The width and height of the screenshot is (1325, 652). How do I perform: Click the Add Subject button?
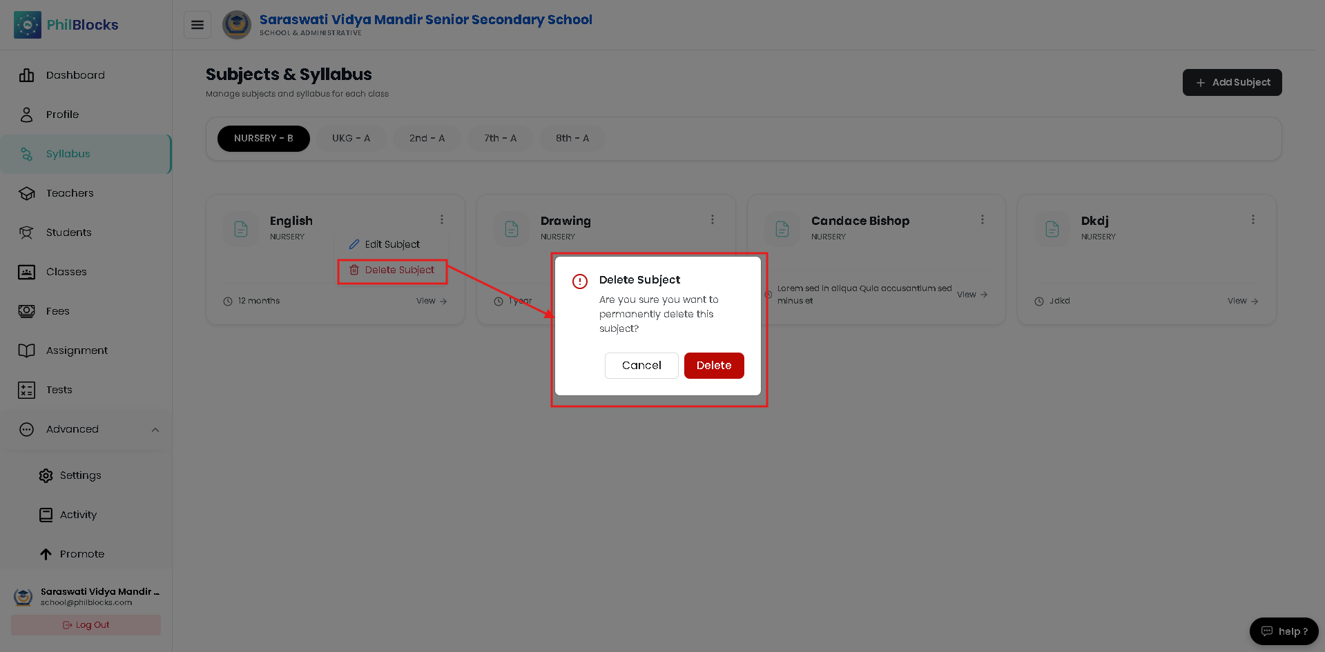click(x=1232, y=82)
